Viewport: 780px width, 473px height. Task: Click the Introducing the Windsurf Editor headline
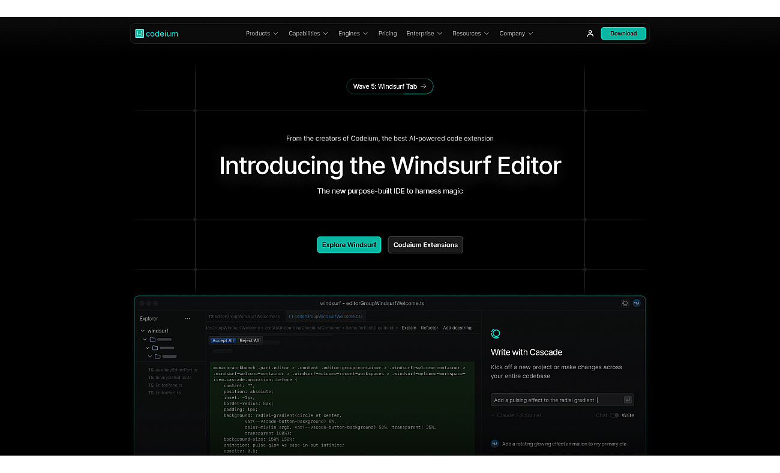[x=390, y=166]
